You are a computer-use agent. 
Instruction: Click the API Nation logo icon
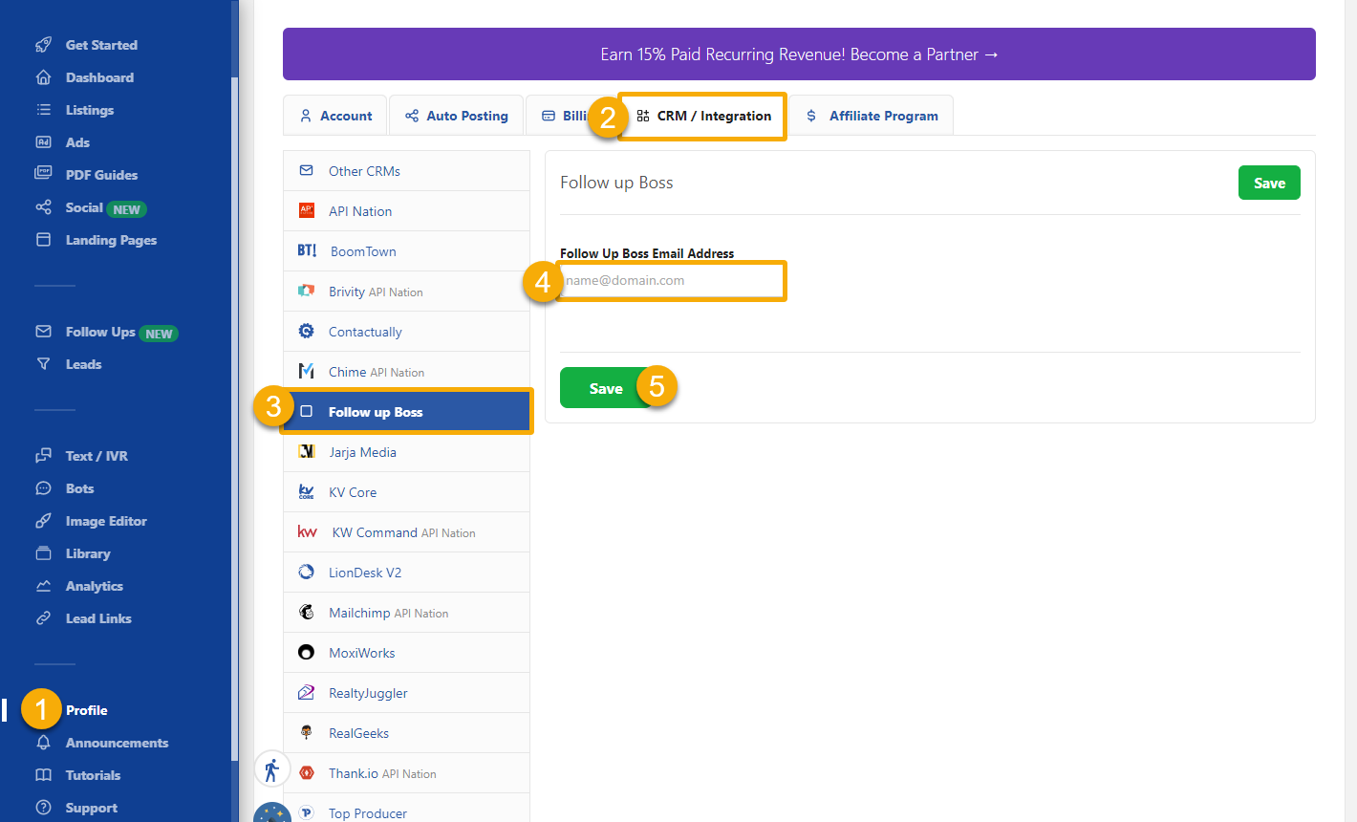(307, 211)
